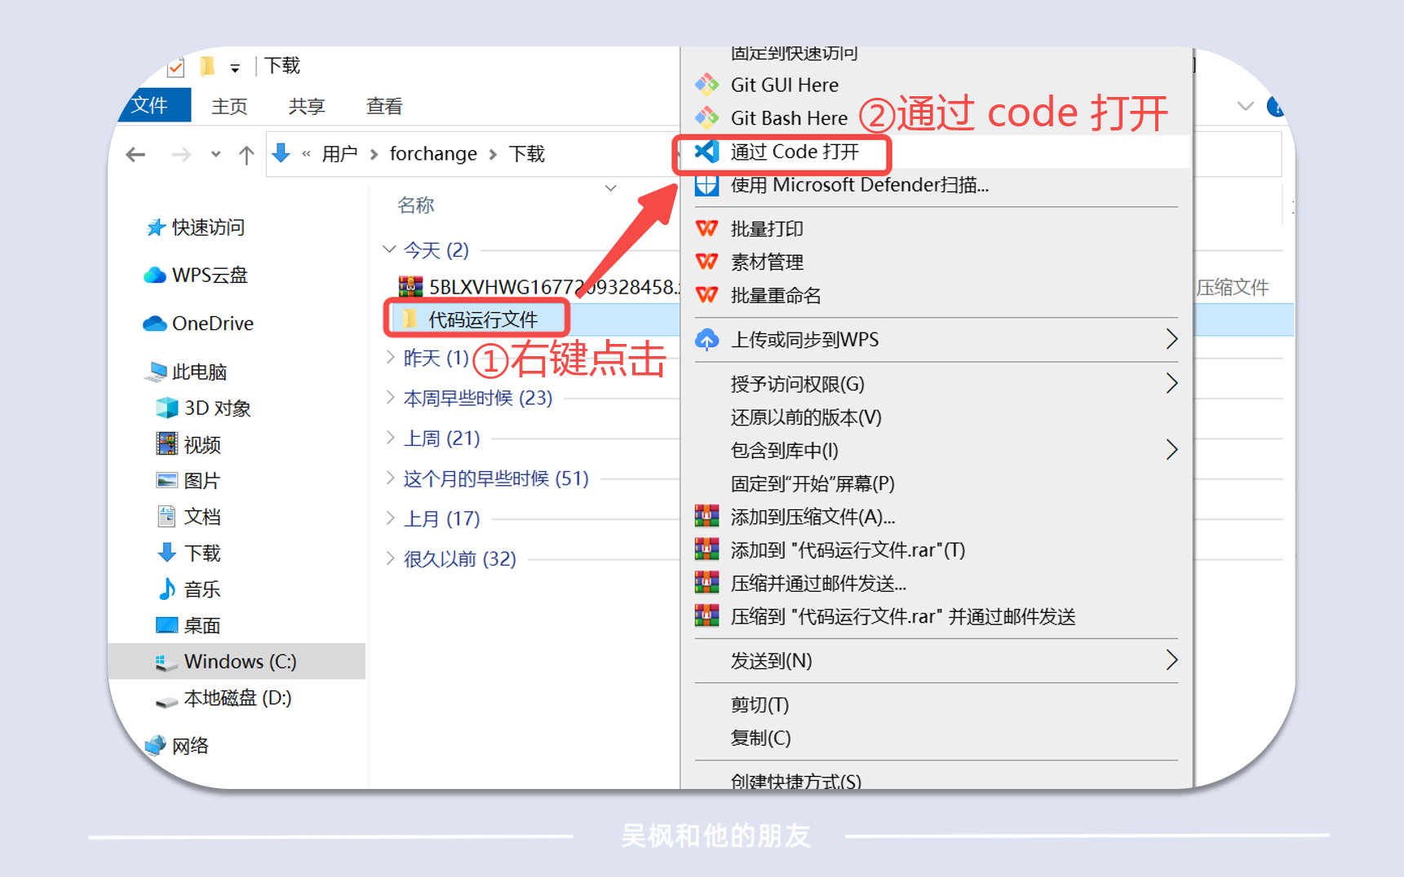Open the recent locations dropdown arrow
Viewport: 1404px width, 877px height.
point(215,154)
